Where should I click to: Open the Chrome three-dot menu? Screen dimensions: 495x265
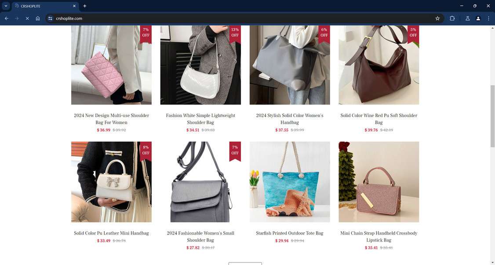click(x=488, y=18)
